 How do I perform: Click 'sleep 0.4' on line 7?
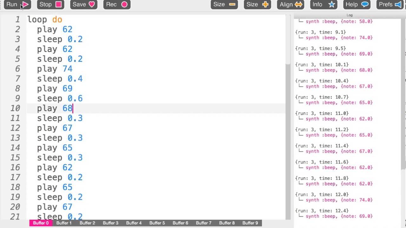(60, 79)
